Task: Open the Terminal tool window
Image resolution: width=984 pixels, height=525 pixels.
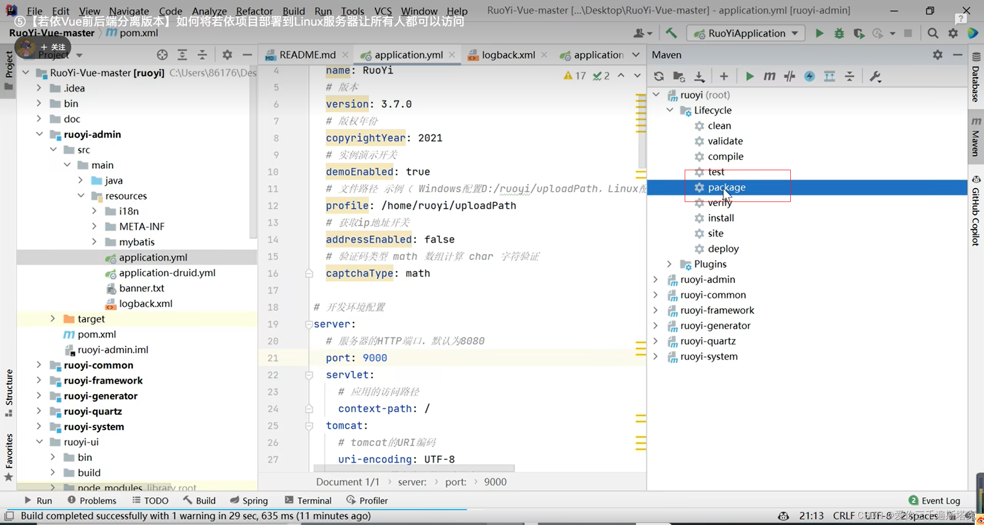Action: 308,500
